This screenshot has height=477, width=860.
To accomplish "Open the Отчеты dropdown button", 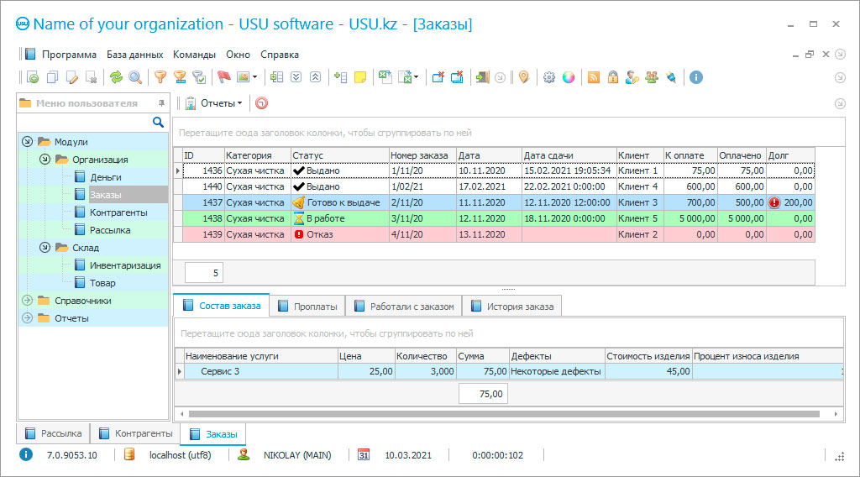I will [214, 103].
